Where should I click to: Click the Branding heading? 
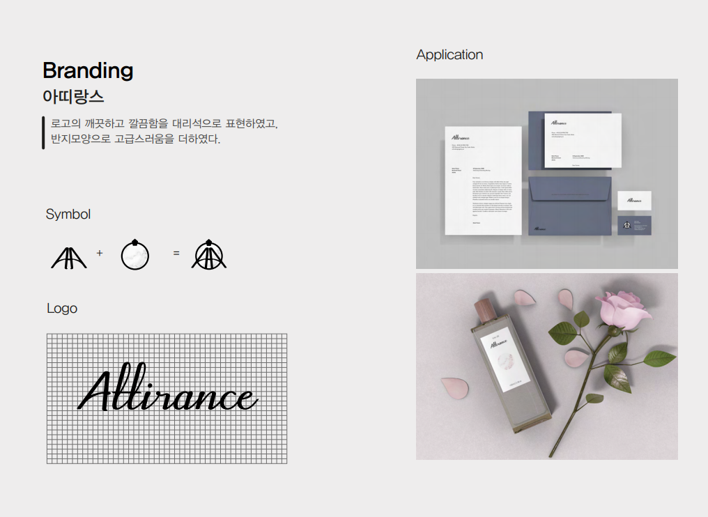[x=88, y=70]
